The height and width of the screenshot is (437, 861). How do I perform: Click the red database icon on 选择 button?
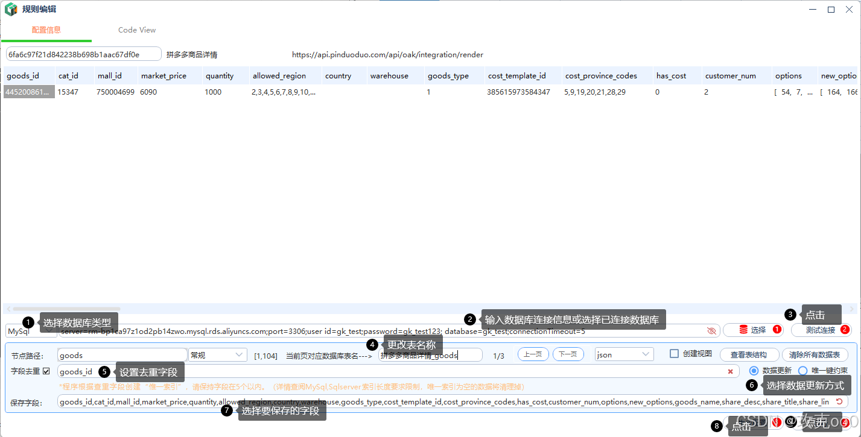[743, 330]
